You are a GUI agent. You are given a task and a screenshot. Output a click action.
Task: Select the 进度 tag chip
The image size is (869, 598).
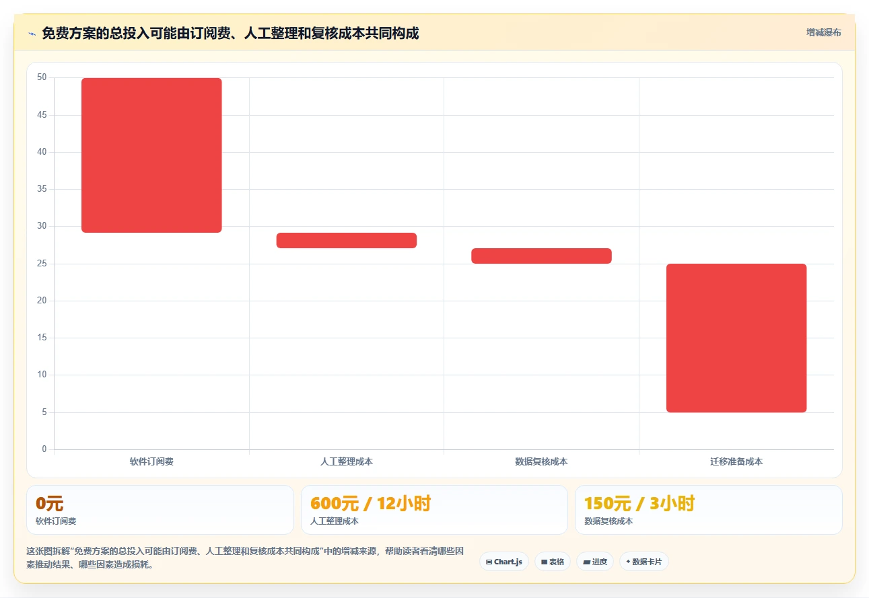pyautogui.click(x=595, y=562)
